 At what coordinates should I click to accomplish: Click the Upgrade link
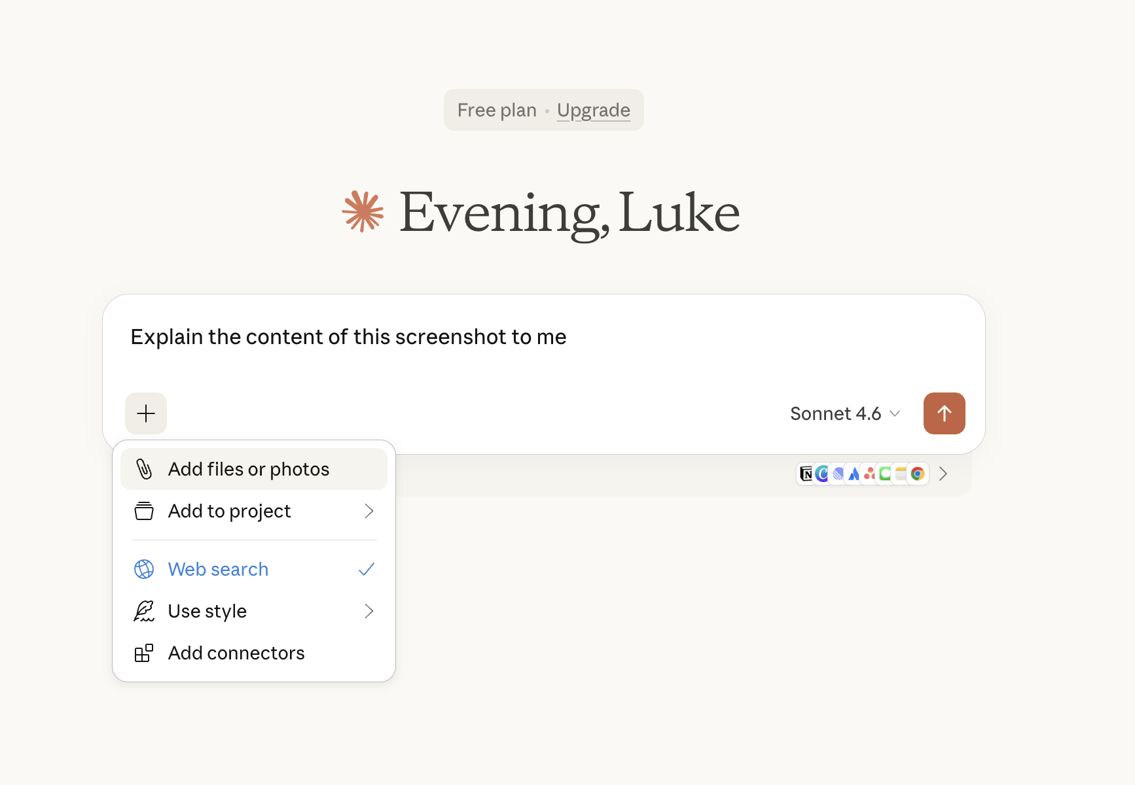coord(593,110)
